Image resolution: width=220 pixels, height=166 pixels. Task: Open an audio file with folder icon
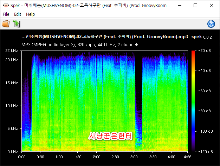[6, 24]
